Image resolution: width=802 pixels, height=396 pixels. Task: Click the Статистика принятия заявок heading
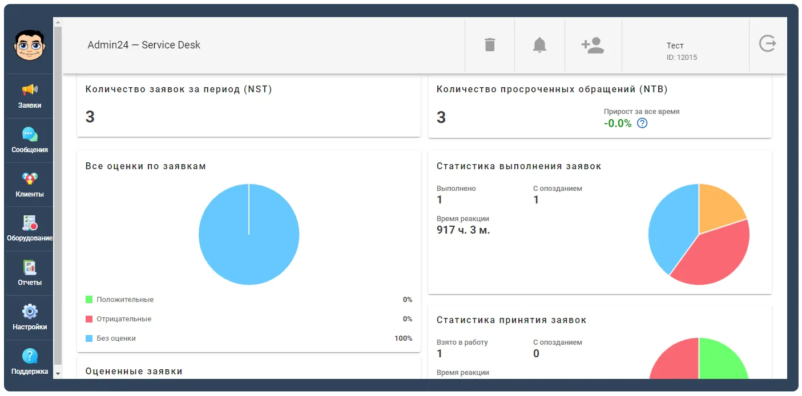click(511, 320)
